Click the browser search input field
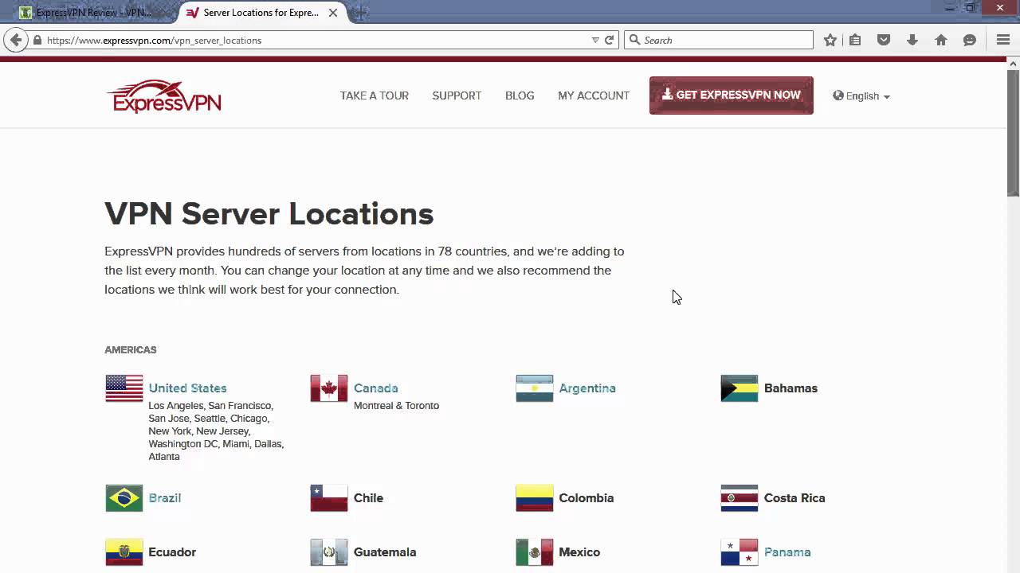The image size is (1020, 573). click(719, 40)
